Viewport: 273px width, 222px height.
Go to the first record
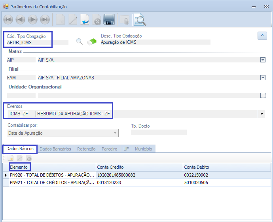click(x=8, y=19)
